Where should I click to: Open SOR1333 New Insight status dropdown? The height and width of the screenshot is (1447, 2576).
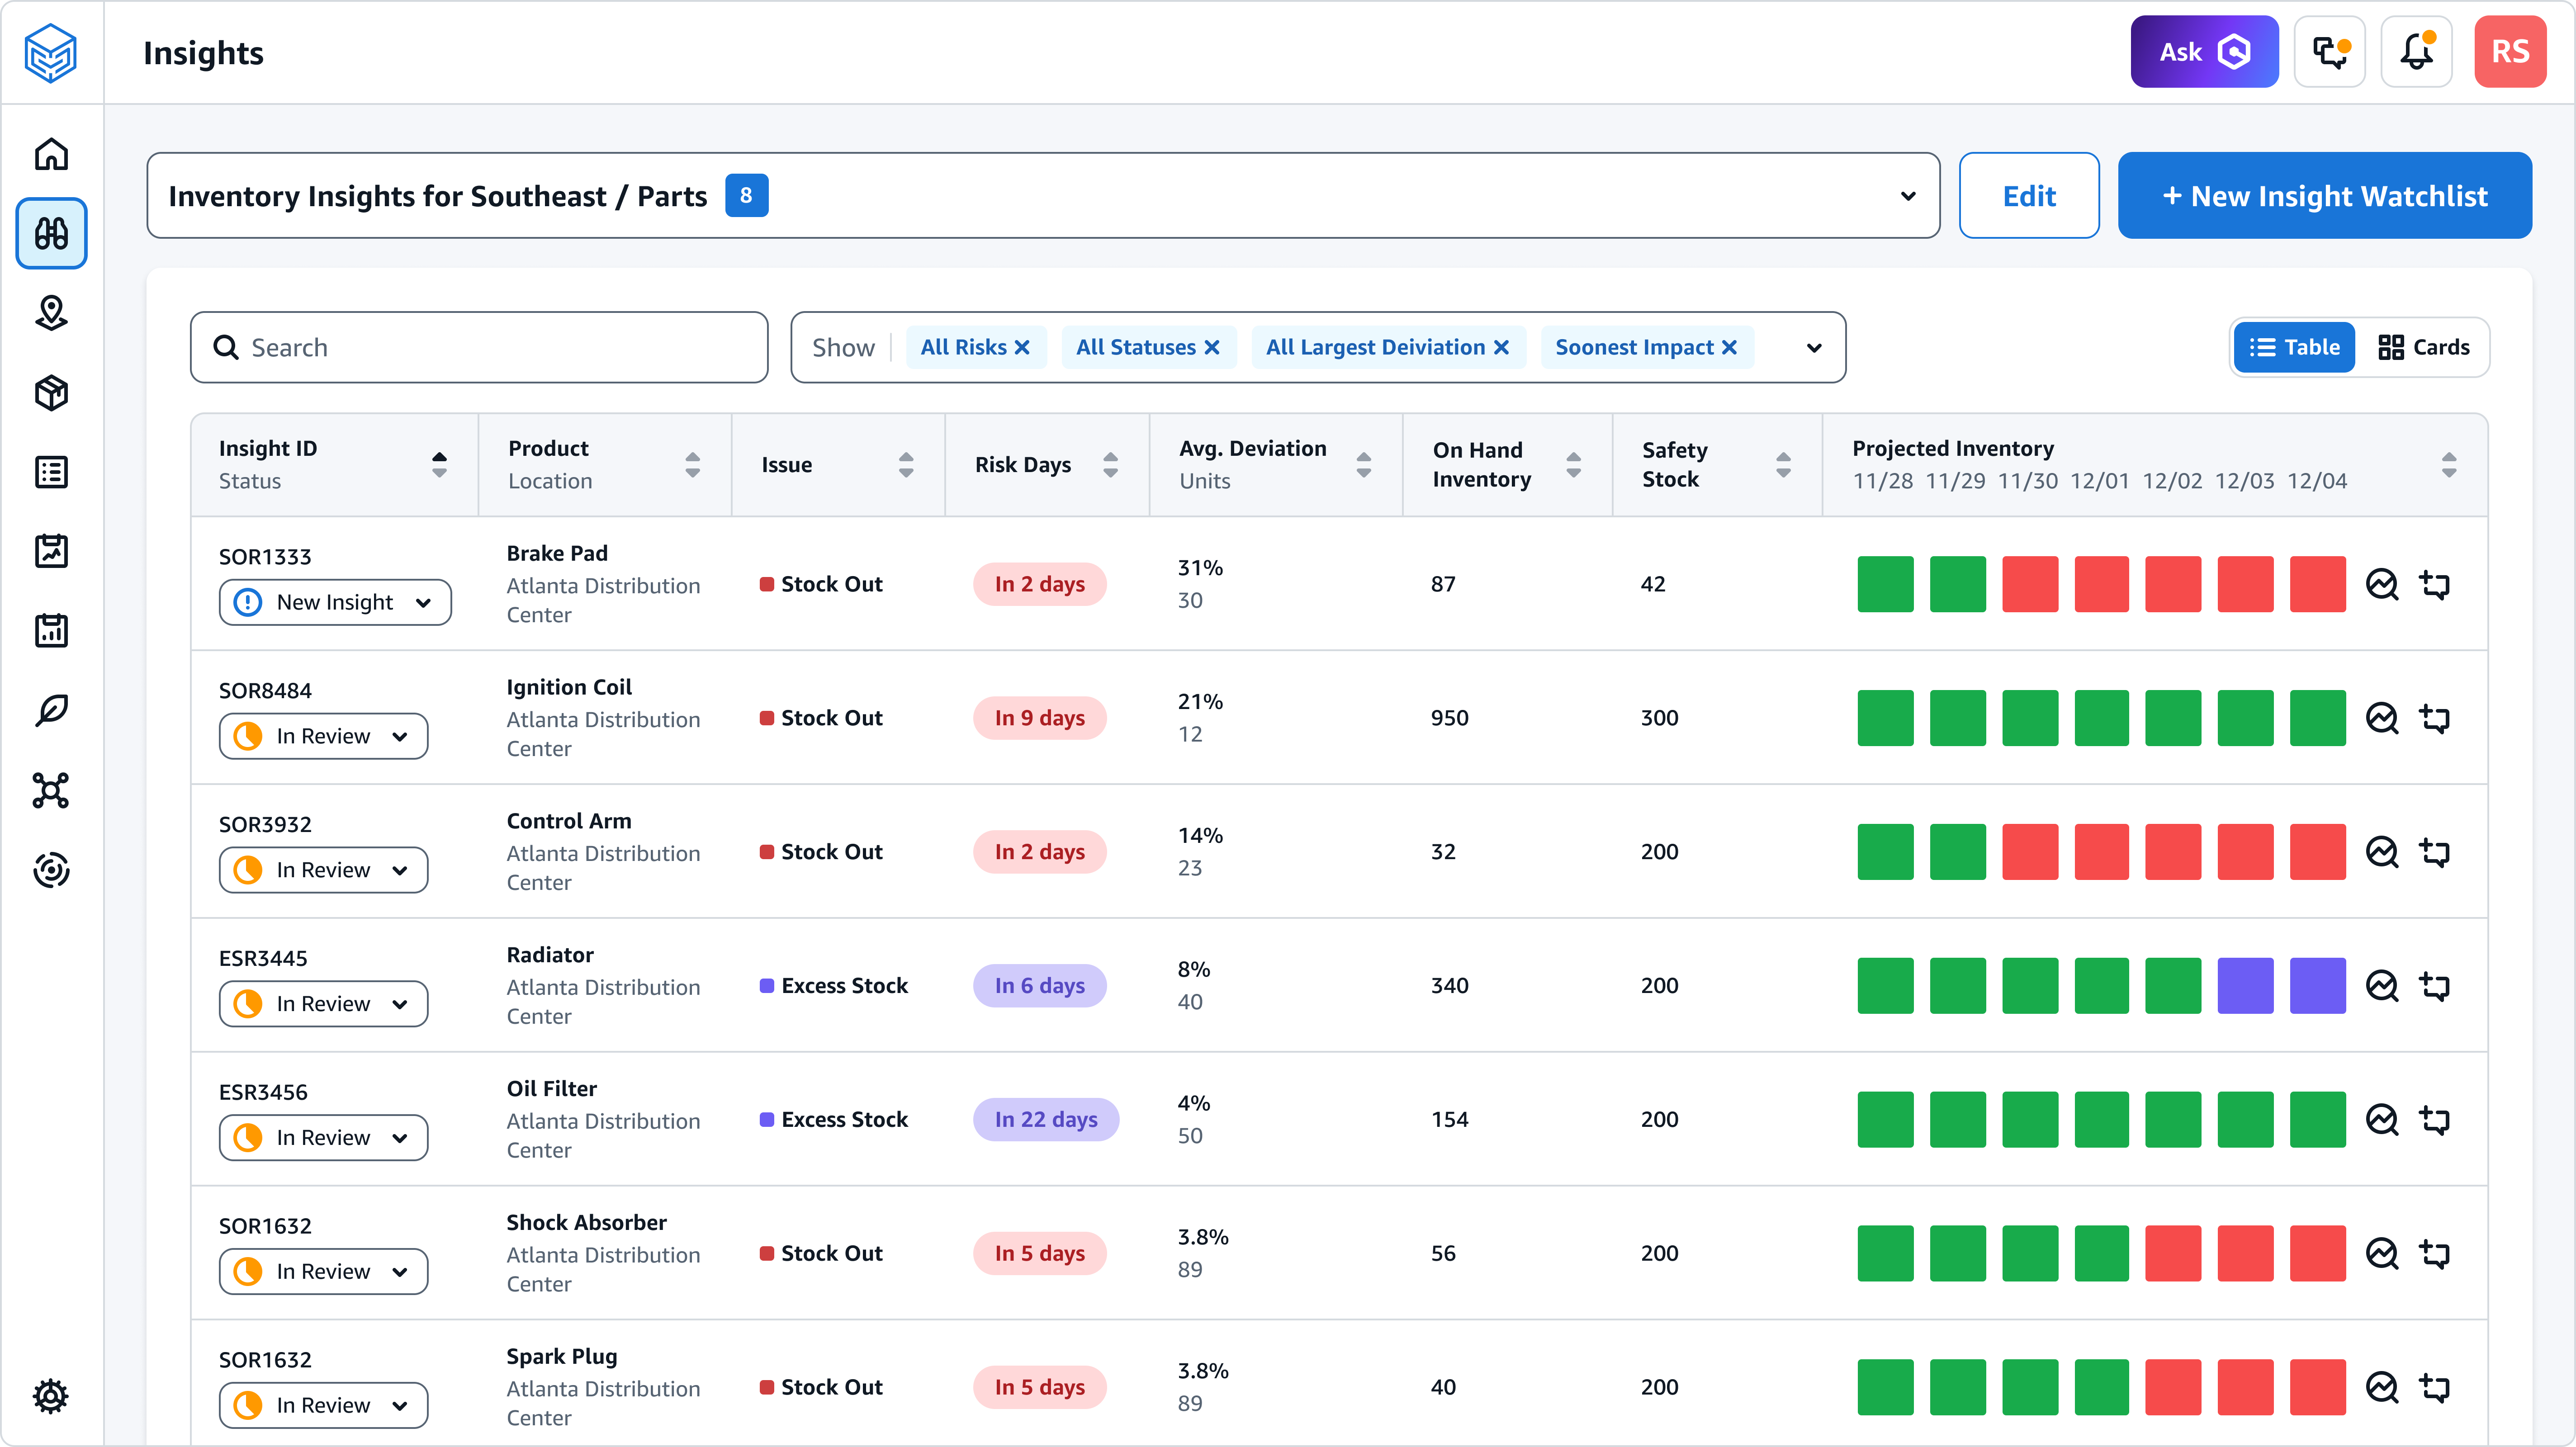click(x=335, y=602)
